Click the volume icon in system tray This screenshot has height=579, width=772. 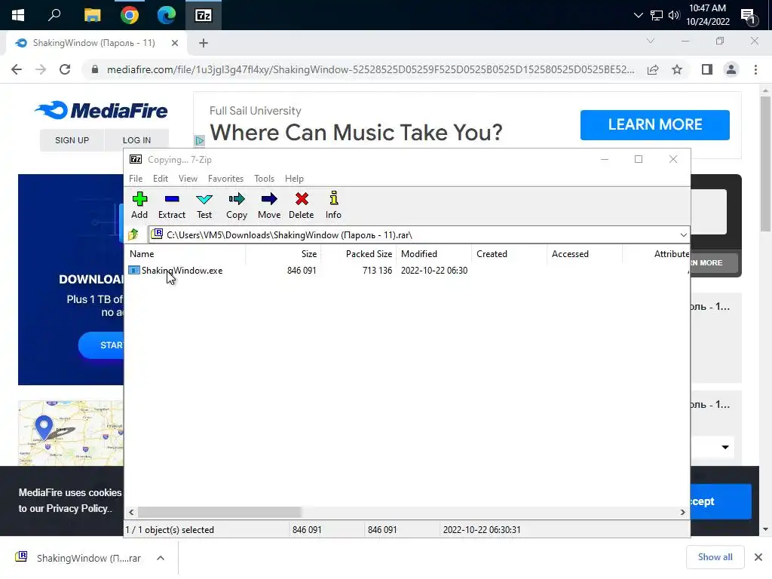[673, 15]
